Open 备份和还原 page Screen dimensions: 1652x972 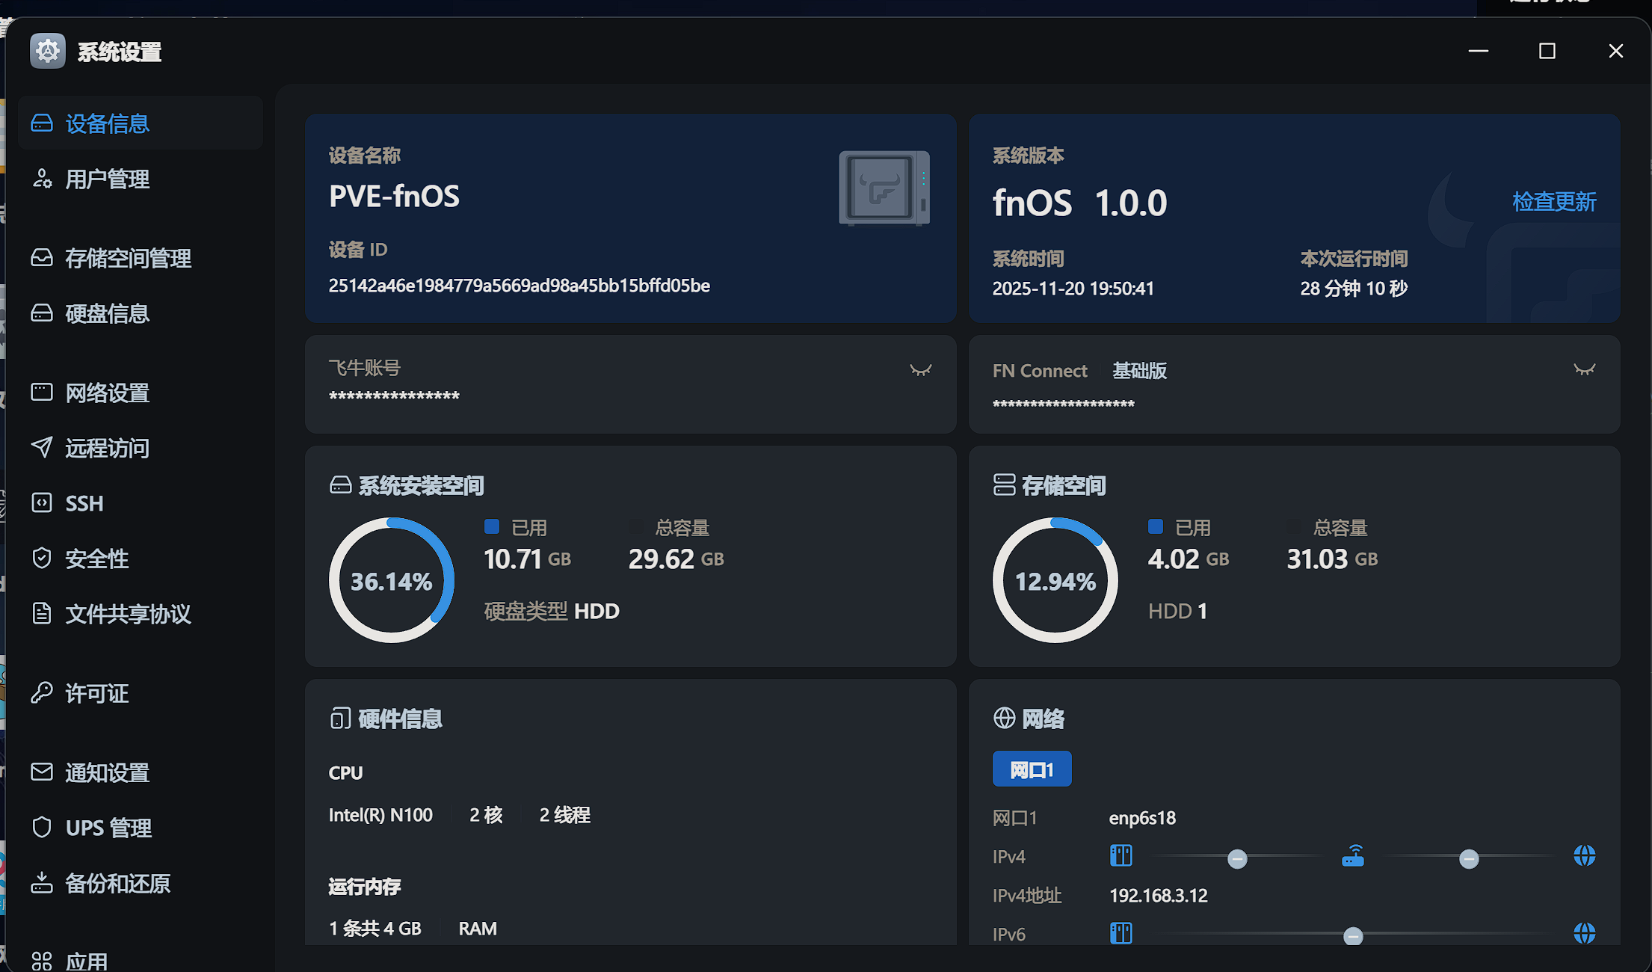pyautogui.click(x=117, y=884)
